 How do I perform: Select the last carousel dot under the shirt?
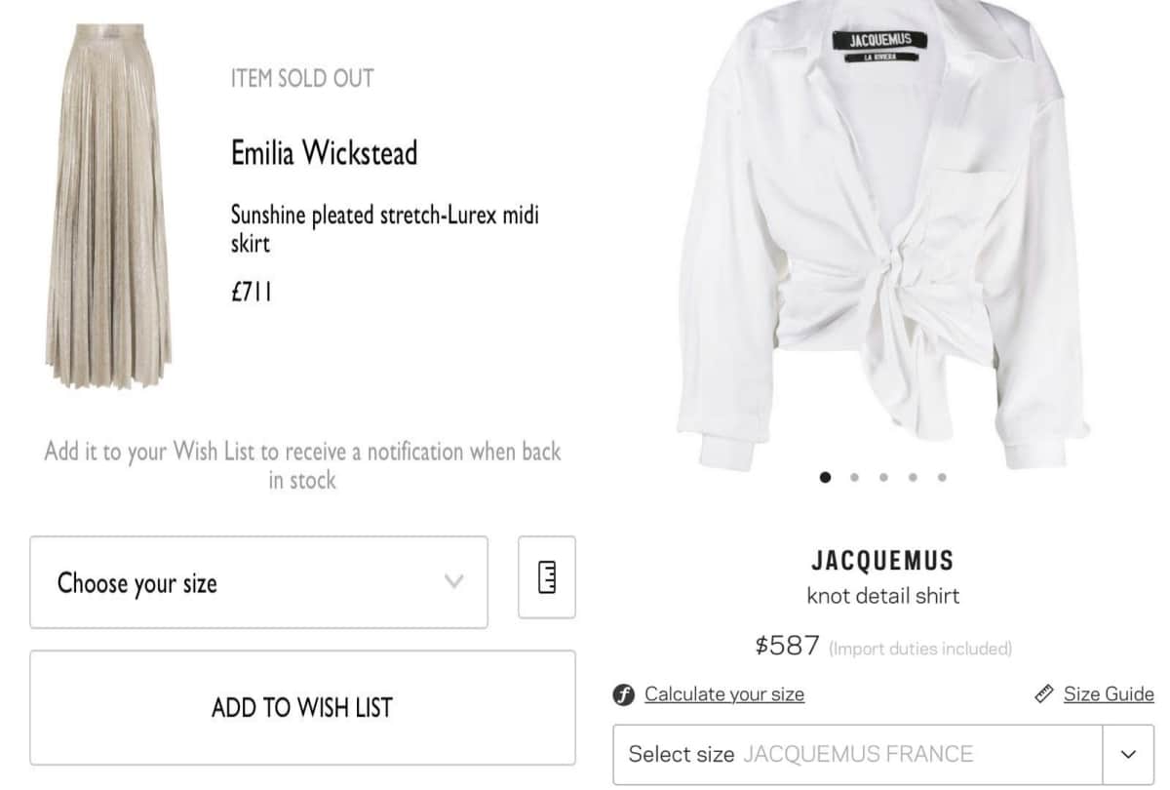(942, 478)
